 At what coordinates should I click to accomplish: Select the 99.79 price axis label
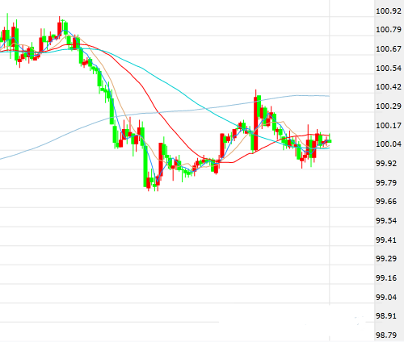(x=386, y=183)
